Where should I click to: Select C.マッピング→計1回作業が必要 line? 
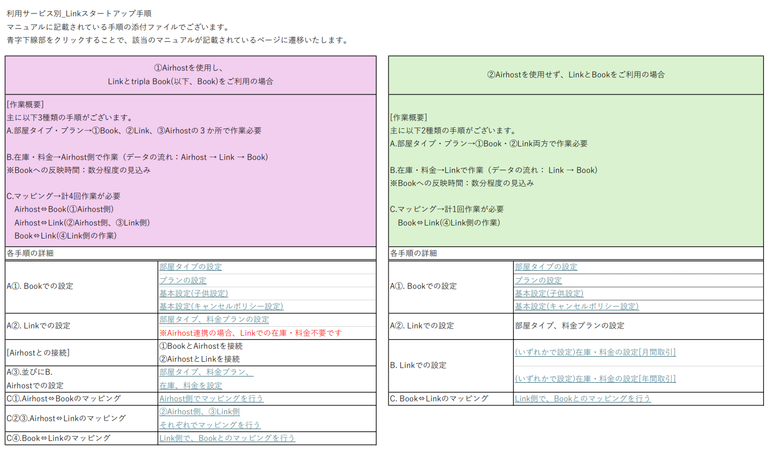[447, 209]
